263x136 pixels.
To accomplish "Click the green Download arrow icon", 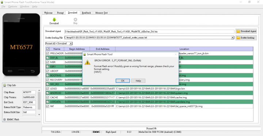I will (x=54, y=20).
